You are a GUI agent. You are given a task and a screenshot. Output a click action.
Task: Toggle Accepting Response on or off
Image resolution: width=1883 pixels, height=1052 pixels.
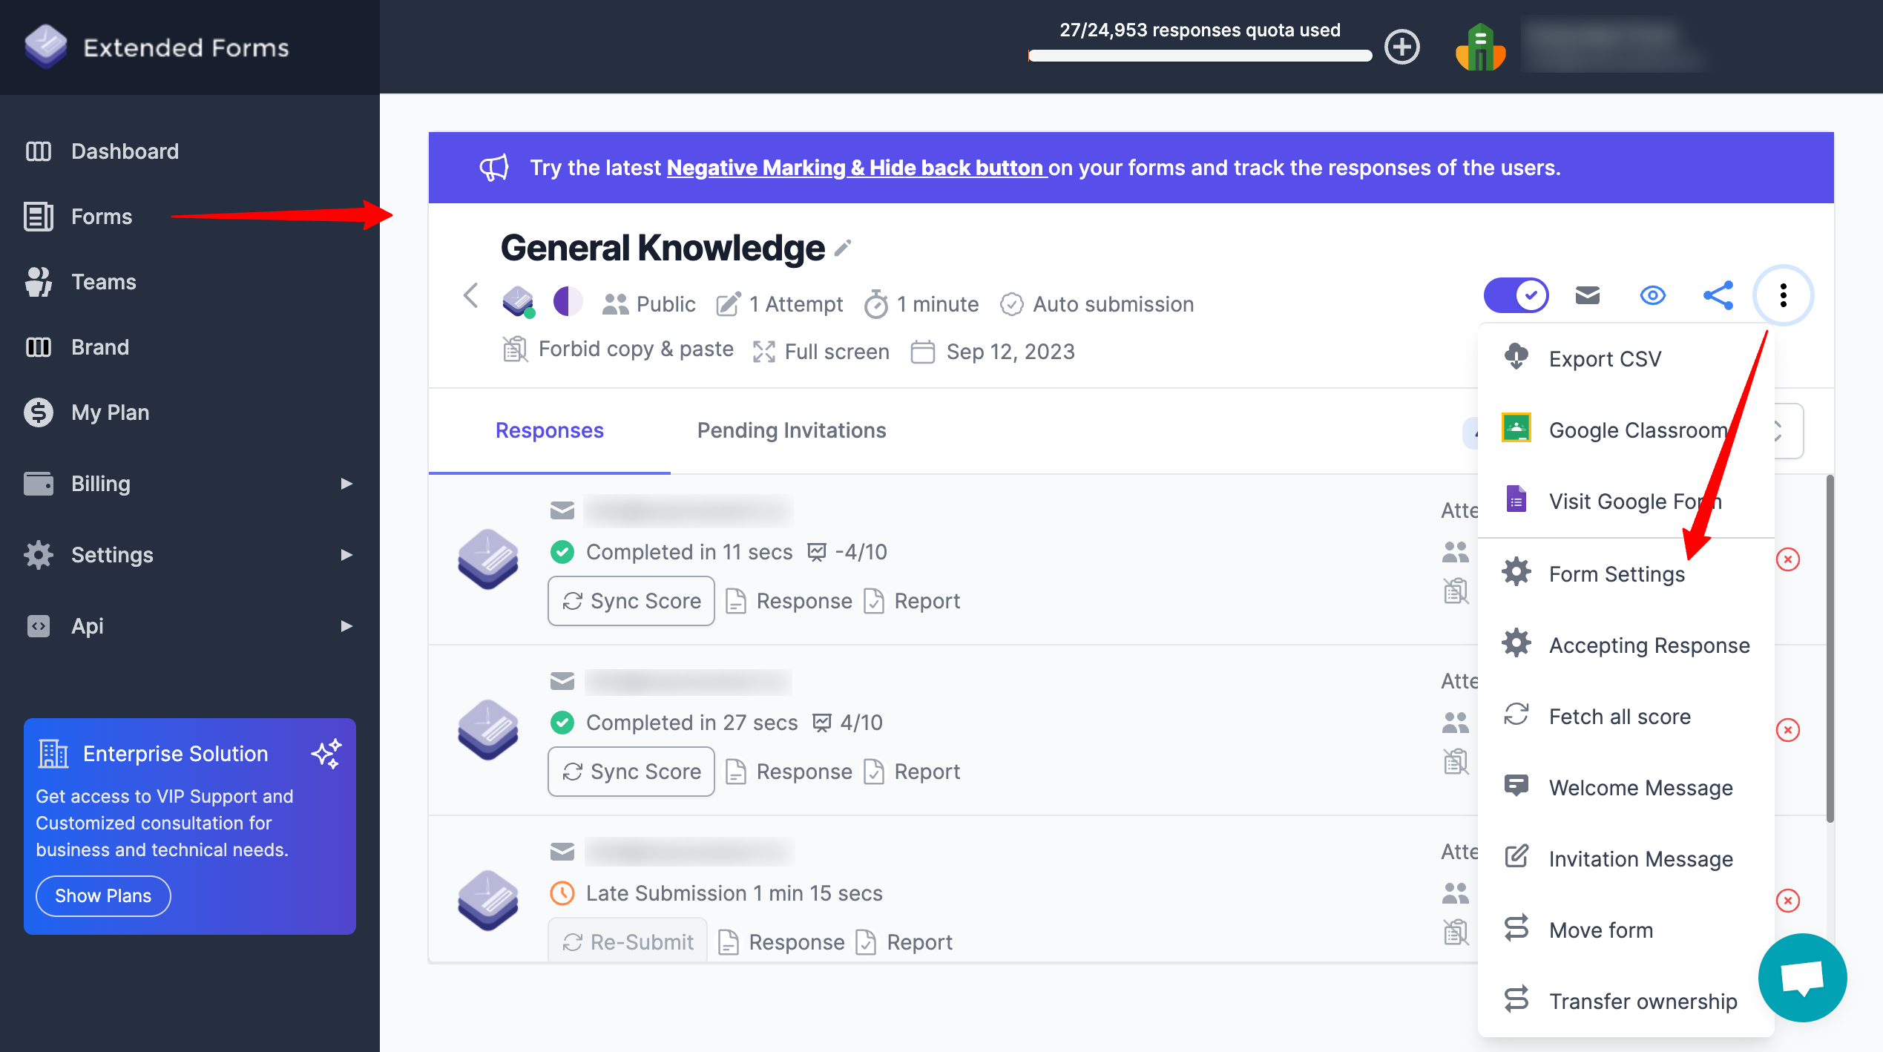click(1649, 645)
